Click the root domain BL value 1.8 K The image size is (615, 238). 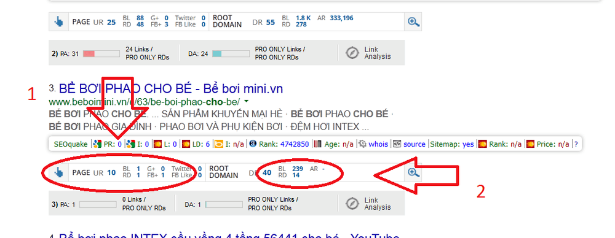tap(303, 18)
